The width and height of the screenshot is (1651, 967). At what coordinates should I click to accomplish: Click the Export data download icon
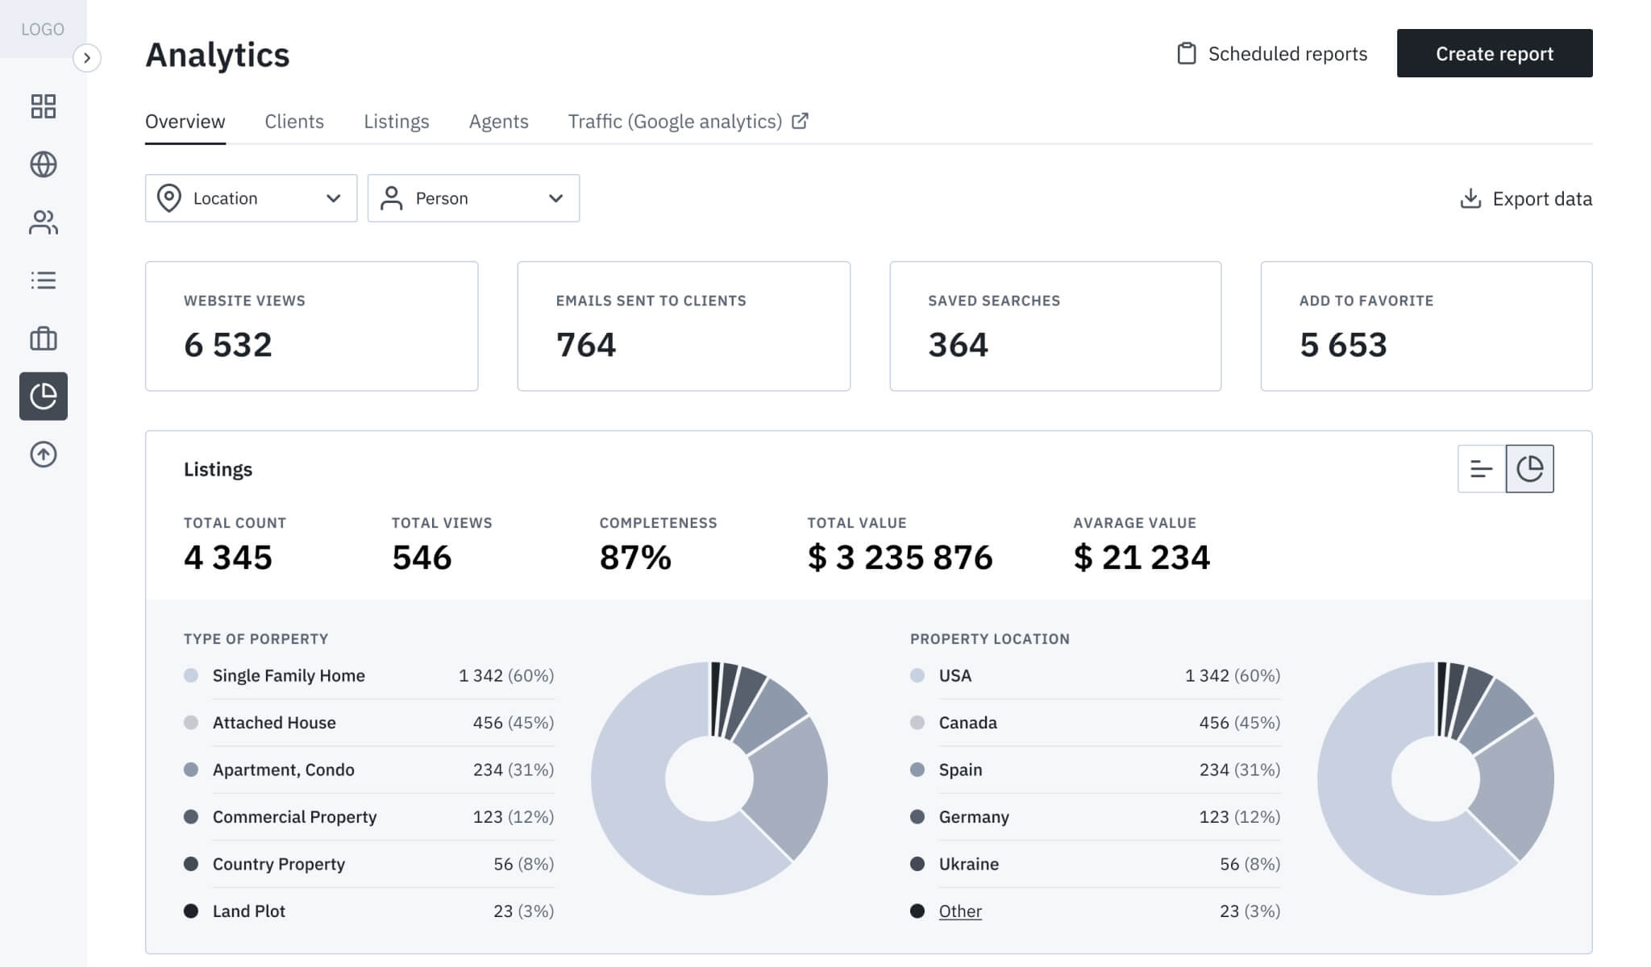[1471, 198]
